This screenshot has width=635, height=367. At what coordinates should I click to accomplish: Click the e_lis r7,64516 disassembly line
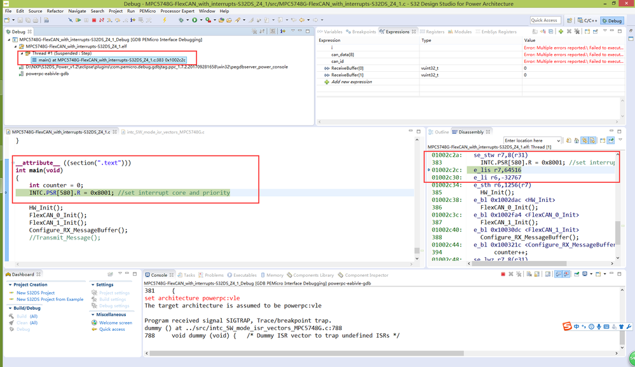(497, 170)
